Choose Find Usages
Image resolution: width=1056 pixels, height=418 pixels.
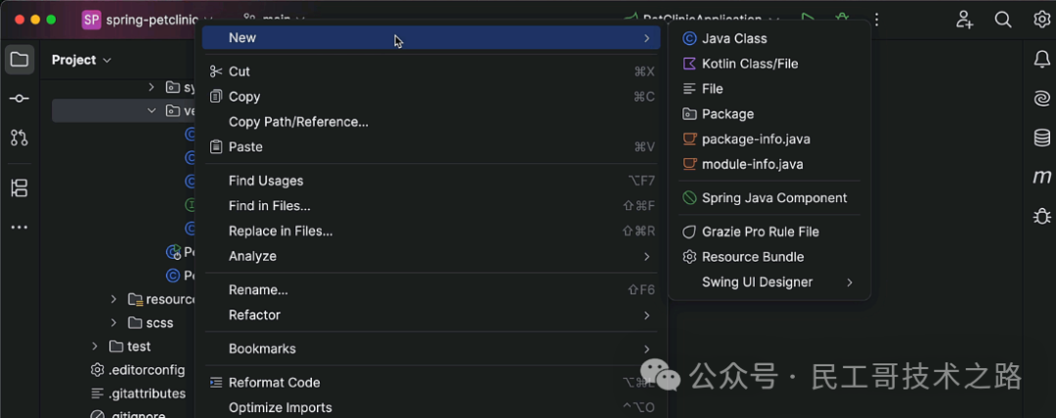(431, 181)
